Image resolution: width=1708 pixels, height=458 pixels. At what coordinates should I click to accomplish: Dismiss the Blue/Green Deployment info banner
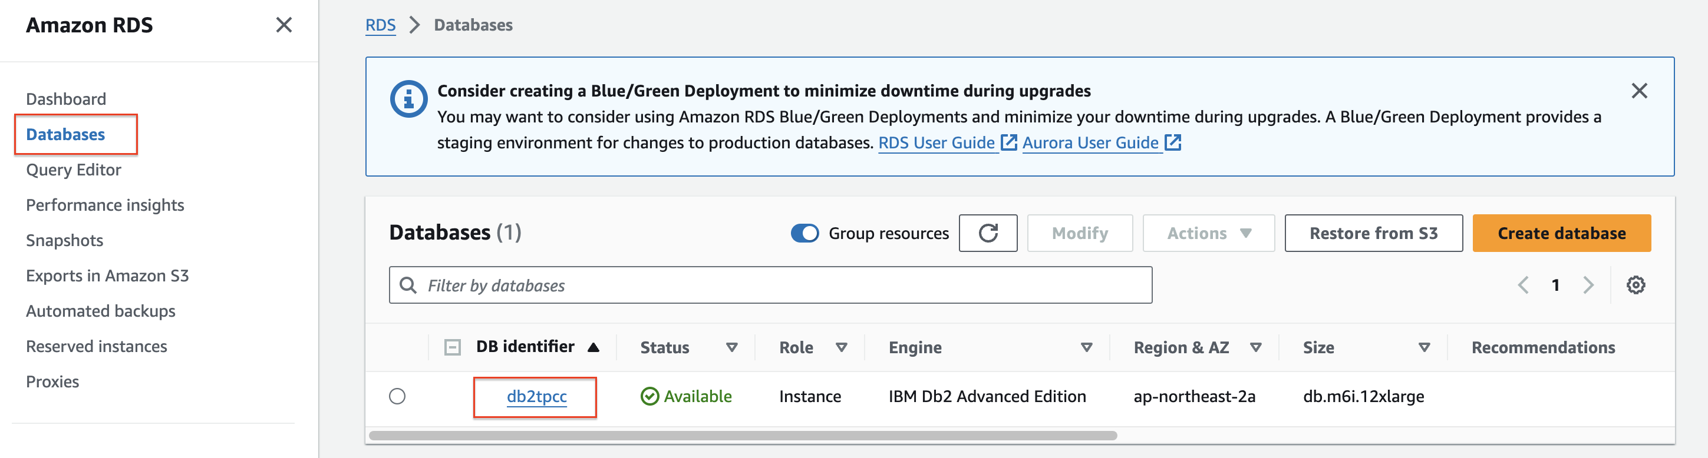click(x=1638, y=91)
